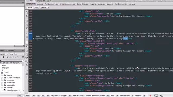The height and width of the screenshot is (97, 173).
Task: Click the Wrap Tag icon
Action: pyautogui.click(x=27, y=58)
